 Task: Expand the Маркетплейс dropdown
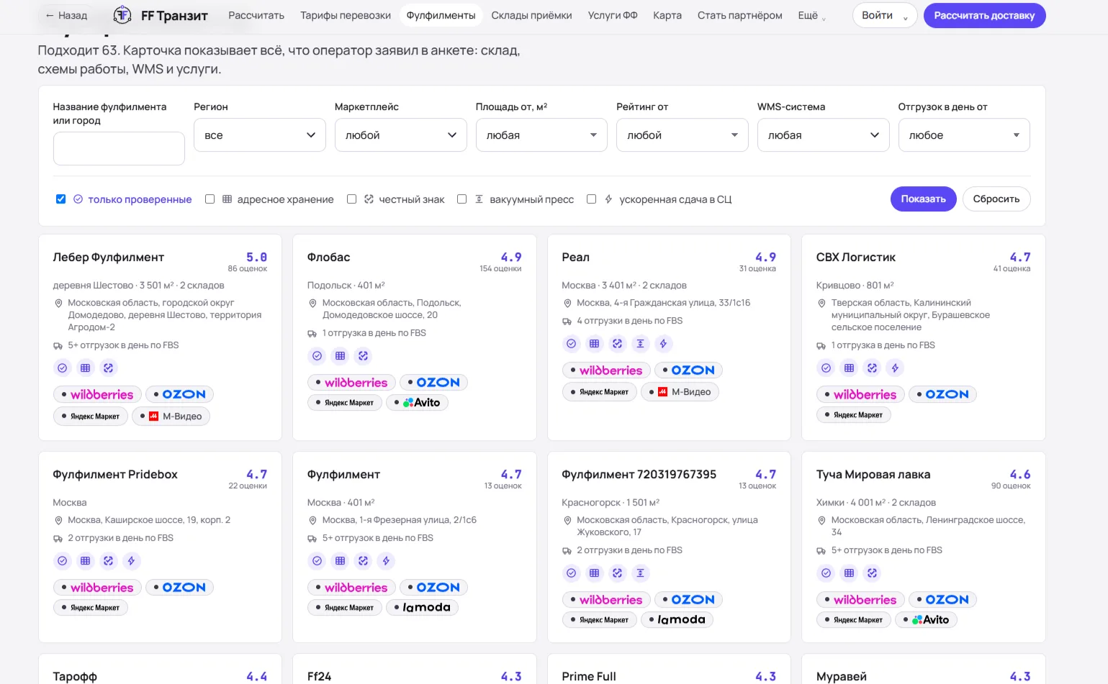point(401,135)
